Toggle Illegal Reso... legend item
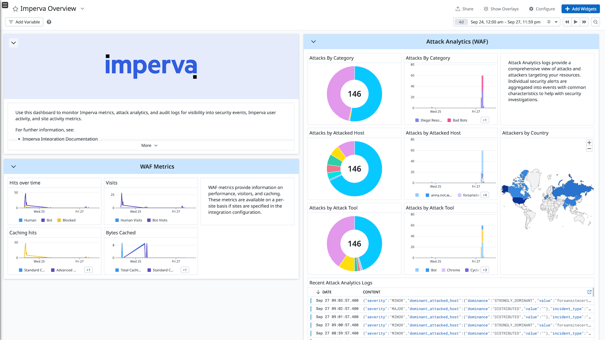The height and width of the screenshot is (340, 605). [x=429, y=120]
